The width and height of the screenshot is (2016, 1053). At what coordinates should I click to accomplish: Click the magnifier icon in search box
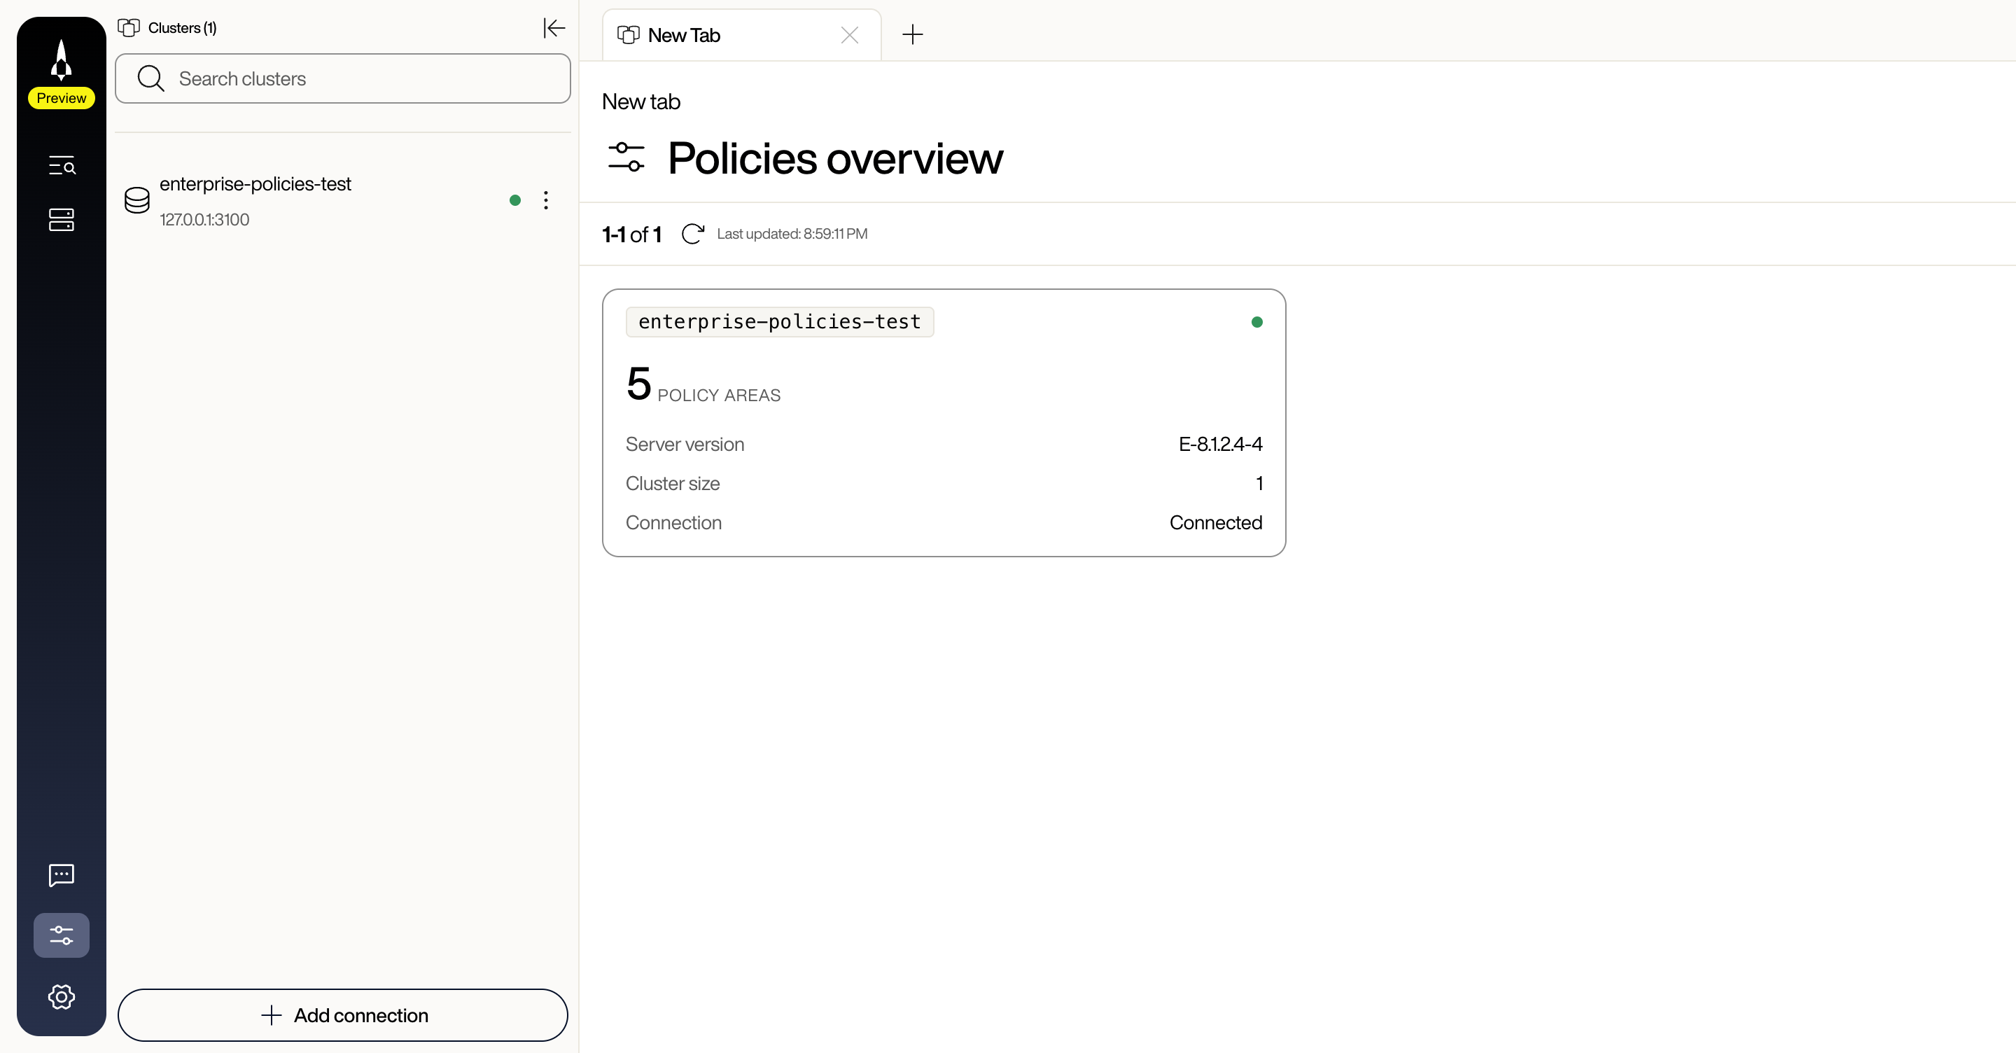click(x=150, y=78)
